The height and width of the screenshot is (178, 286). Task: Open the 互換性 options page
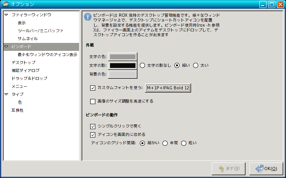(x=17, y=110)
